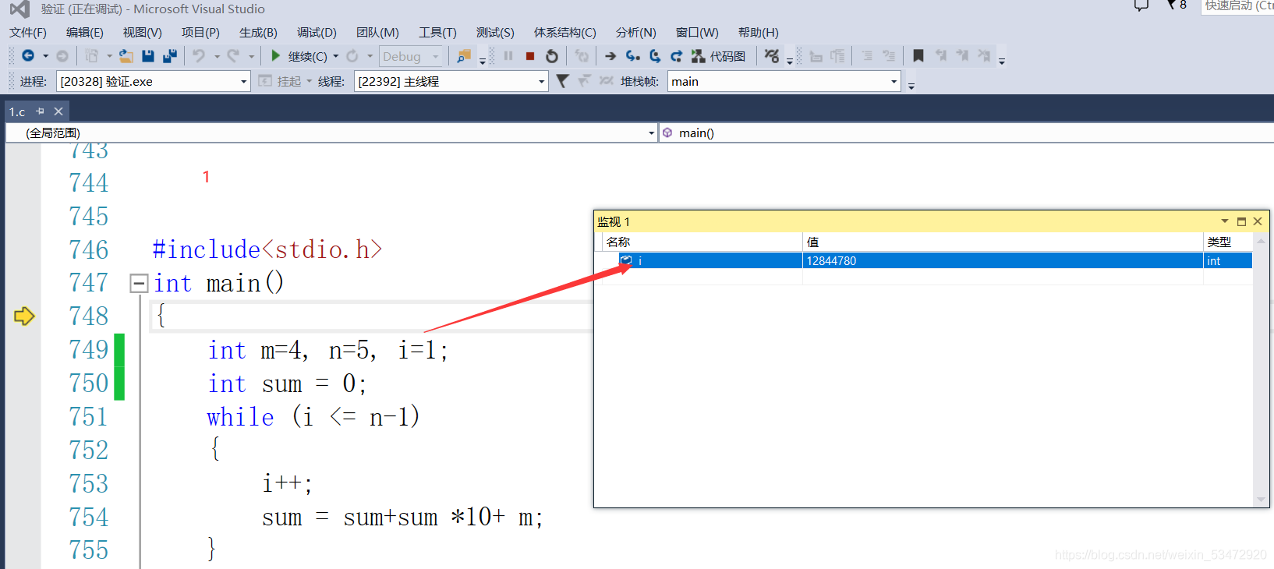Toggle a bookmark on the current line
This screenshot has width=1274, height=569.
click(x=918, y=56)
